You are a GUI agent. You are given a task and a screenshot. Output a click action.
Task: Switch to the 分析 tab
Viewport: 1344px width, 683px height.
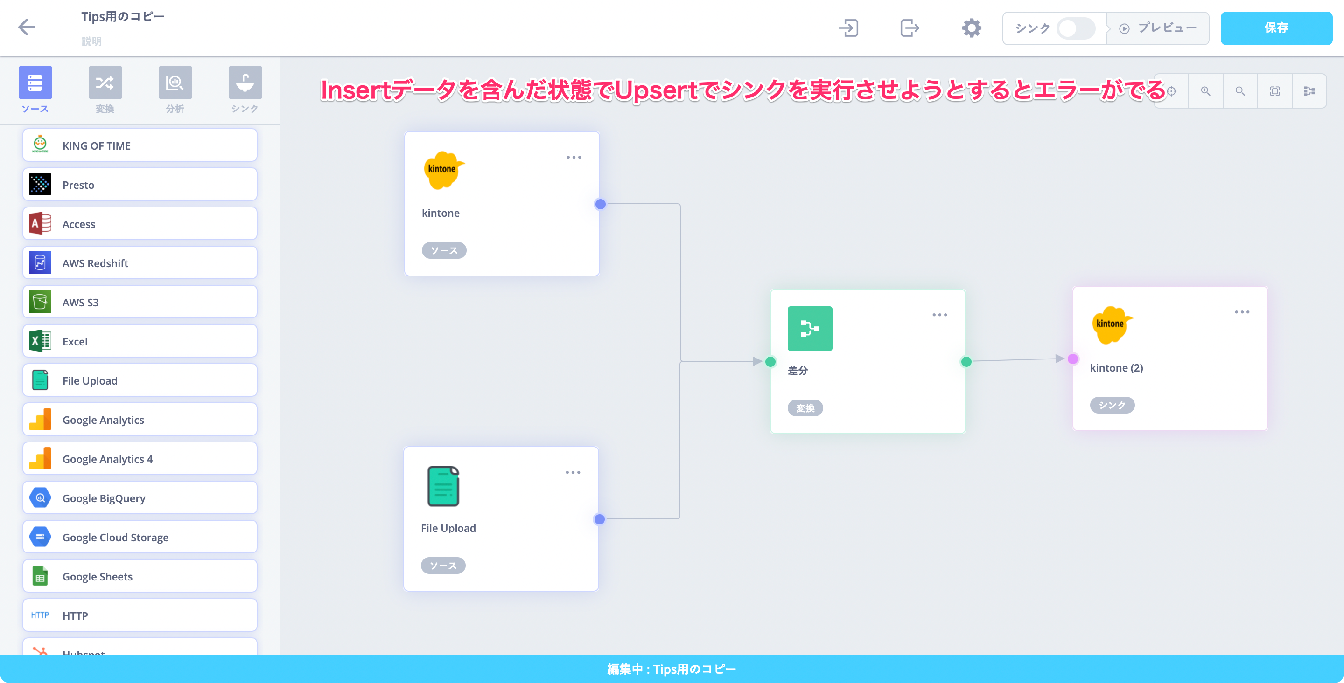pyautogui.click(x=175, y=90)
